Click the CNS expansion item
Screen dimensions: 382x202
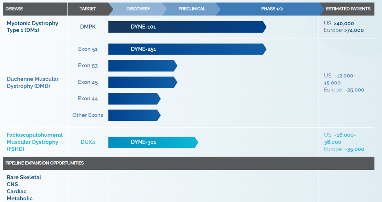pos(12,184)
